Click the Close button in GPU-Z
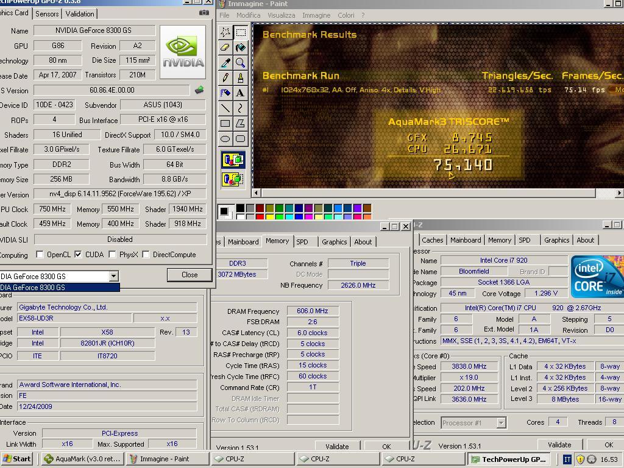The height and width of the screenshot is (468, 624). click(x=190, y=275)
